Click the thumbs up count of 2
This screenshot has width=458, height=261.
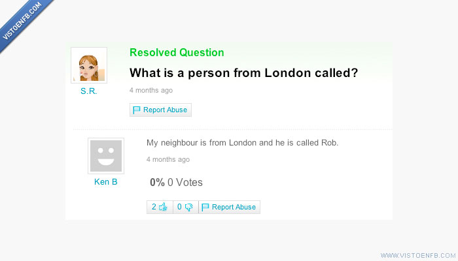coord(154,207)
